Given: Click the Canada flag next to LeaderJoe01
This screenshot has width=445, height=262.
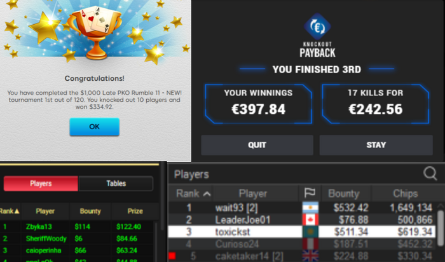Looking at the screenshot, I should 310,219.
